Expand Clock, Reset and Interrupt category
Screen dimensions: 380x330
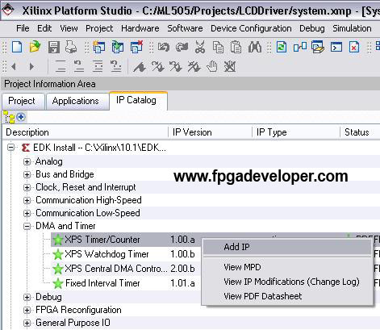27,187
